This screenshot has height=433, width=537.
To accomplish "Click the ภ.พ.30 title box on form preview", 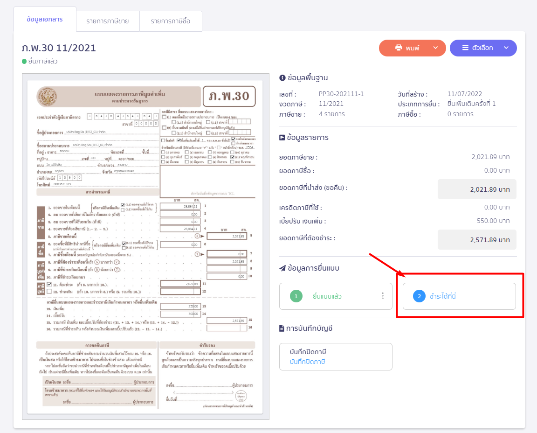I will [229, 96].
